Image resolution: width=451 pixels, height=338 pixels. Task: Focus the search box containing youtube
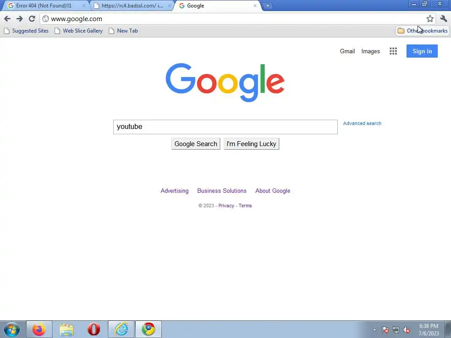pos(225,127)
